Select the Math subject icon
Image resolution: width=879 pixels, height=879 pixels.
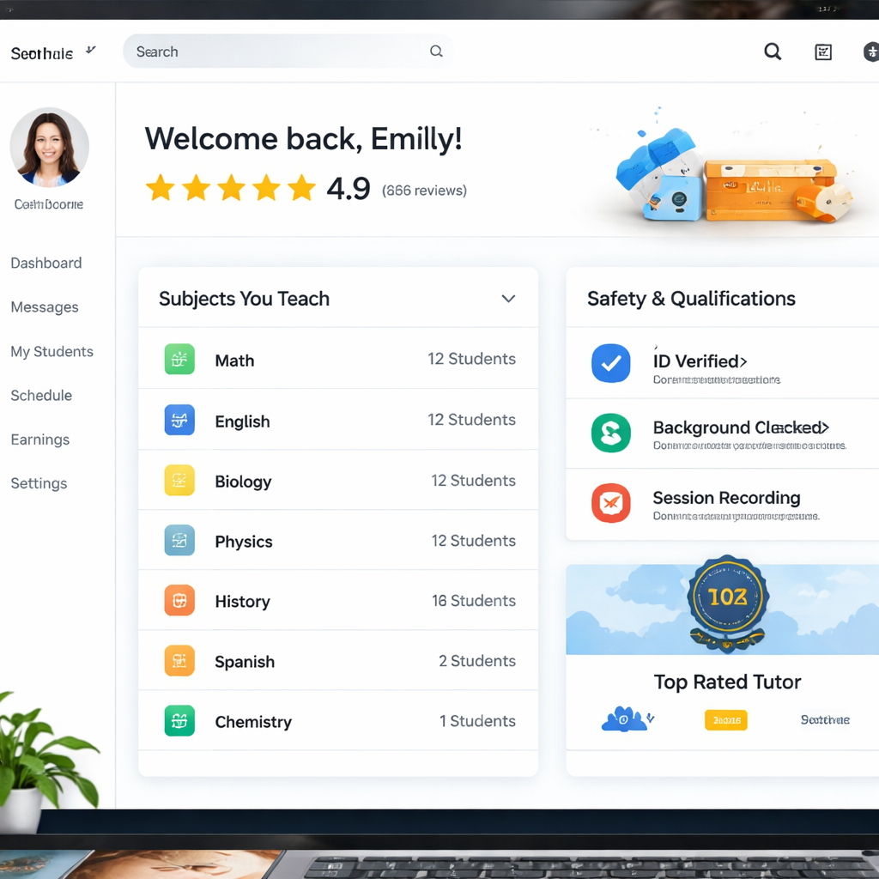click(x=179, y=360)
